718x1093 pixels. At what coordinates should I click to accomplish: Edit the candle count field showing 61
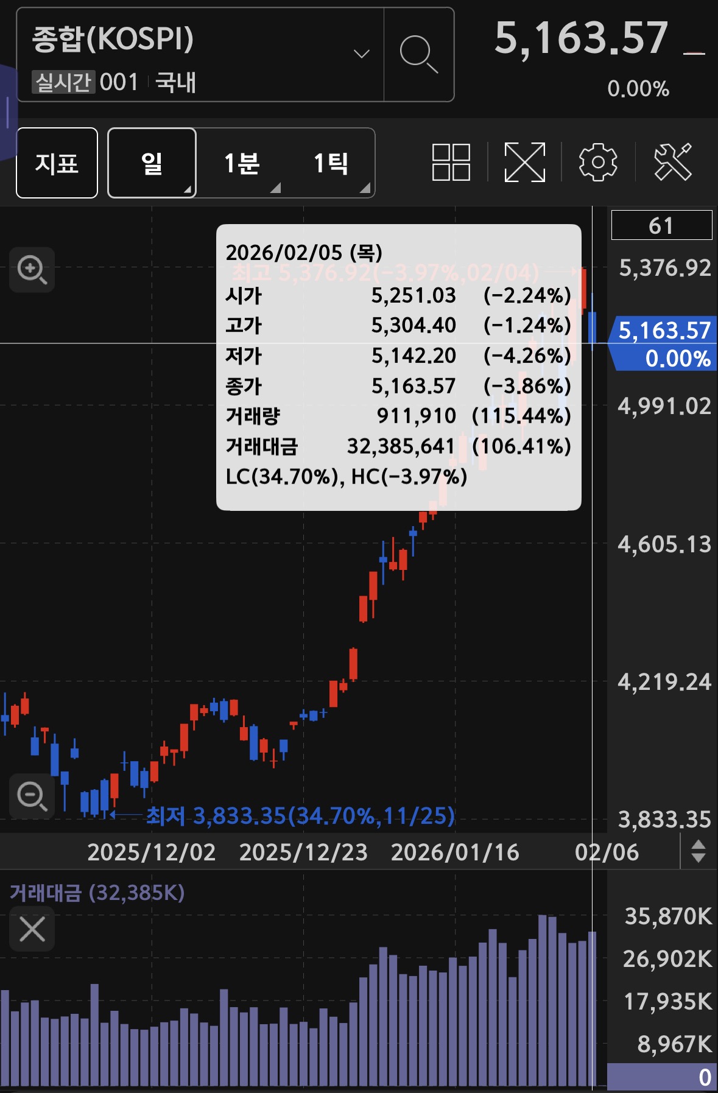click(661, 225)
